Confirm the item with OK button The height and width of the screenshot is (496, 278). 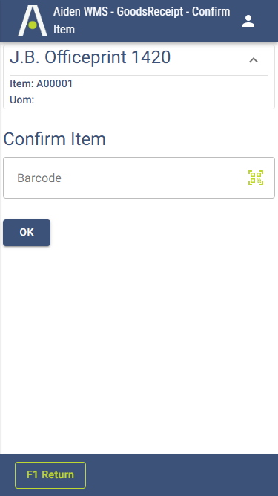(x=27, y=233)
